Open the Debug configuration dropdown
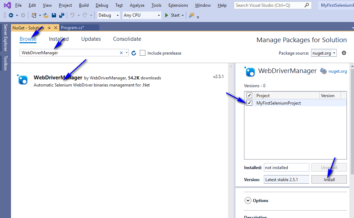The height and width of the screenshot is (218, 354). [109, 15]
